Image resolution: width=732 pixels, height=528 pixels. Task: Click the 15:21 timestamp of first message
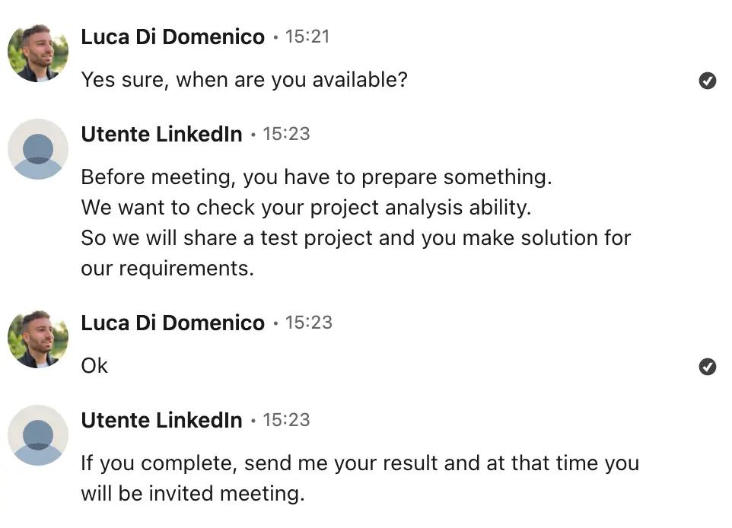pos(307,37)
